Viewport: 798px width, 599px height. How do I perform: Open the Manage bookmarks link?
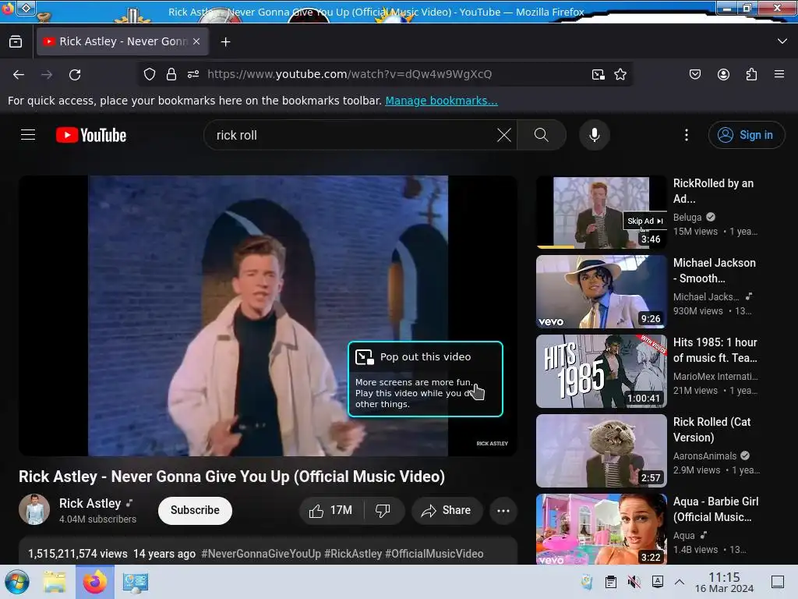point(441,101)
